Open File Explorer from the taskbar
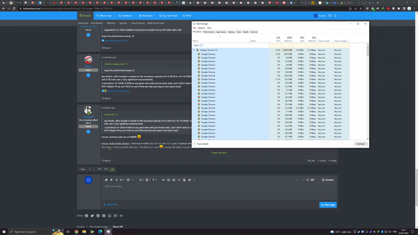Screen dimensions: 418x235 (84, 232)
